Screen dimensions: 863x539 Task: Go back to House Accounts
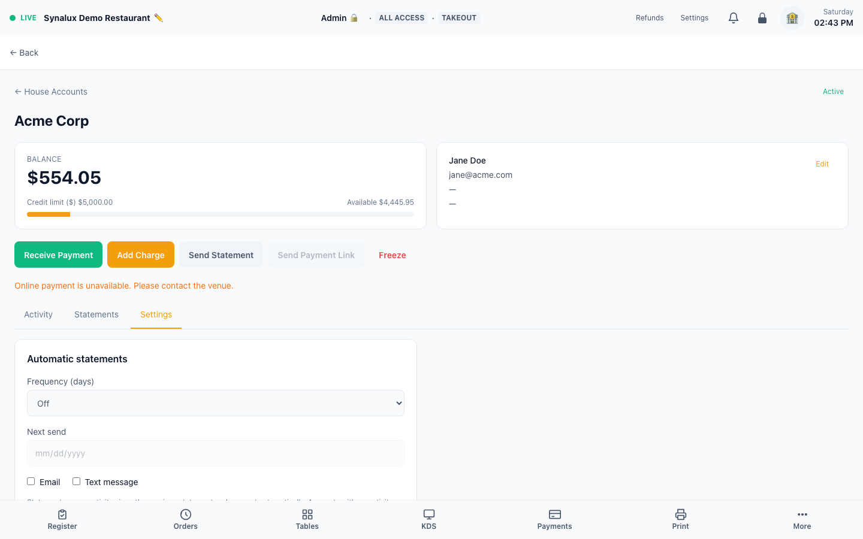[x=51, y=92]
